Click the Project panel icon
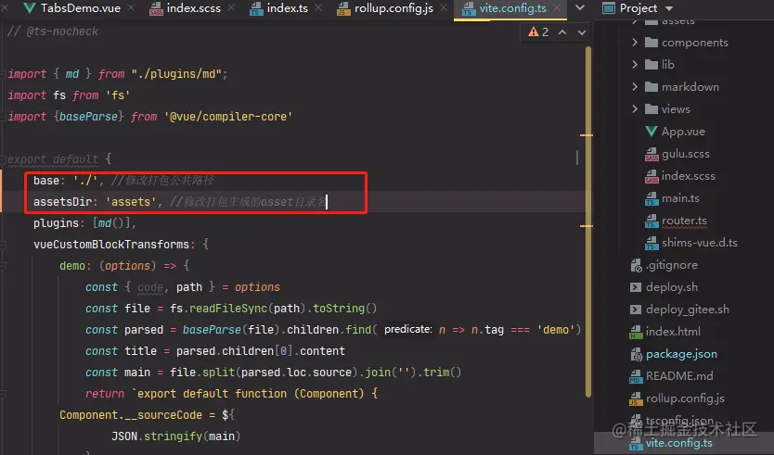The image size is (774, 455). [x=609, y=8]
